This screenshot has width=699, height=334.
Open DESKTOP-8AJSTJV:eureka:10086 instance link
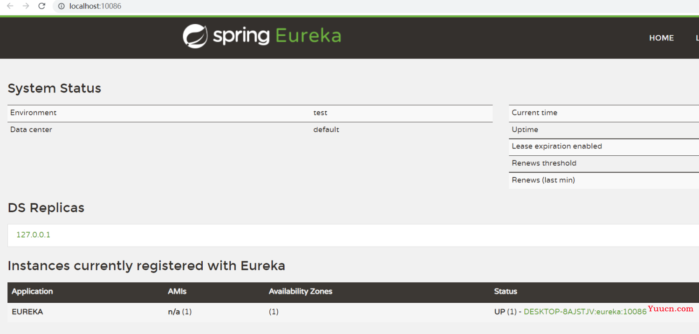[585, 312]
